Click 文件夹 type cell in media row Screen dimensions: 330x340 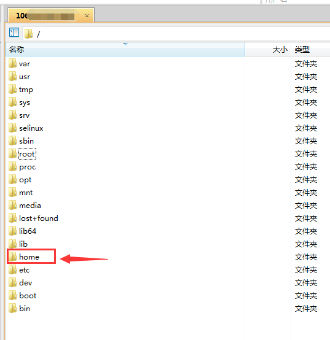306,206
